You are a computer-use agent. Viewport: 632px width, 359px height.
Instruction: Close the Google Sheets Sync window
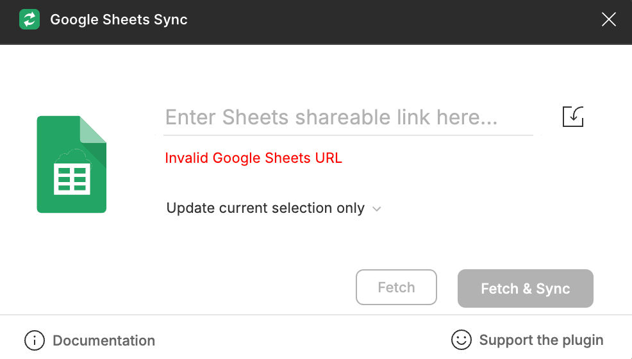609,19
